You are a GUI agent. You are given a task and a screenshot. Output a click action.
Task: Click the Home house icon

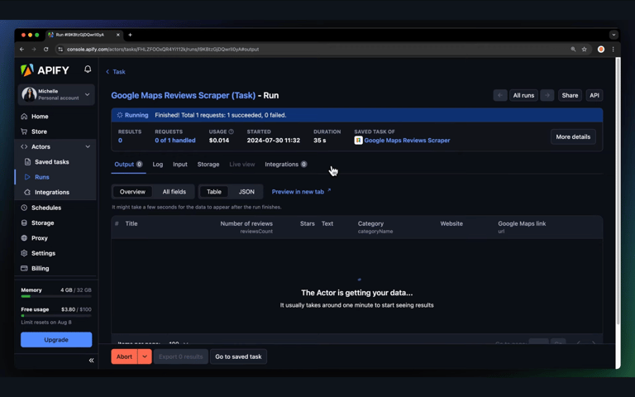coord(24,117)
